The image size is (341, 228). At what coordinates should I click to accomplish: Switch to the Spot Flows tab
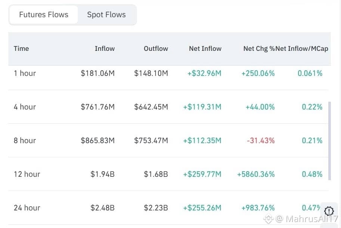click(106, 15)
